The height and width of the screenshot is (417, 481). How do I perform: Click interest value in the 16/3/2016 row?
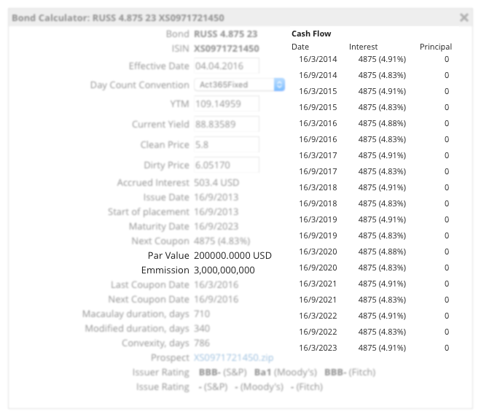pos(382,123)
